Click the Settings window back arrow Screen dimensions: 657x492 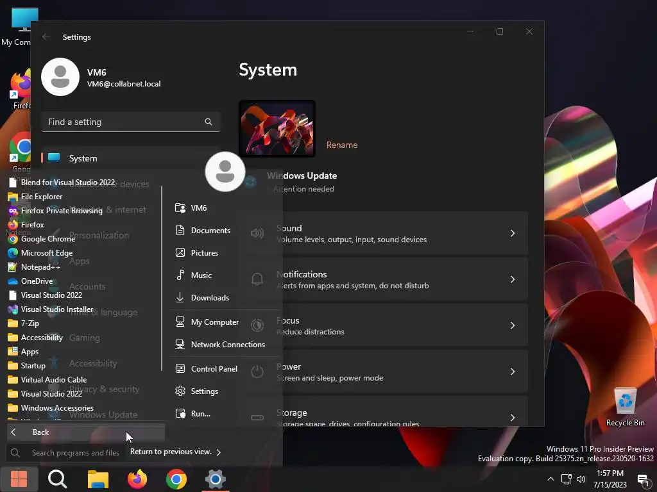point(46,37)
